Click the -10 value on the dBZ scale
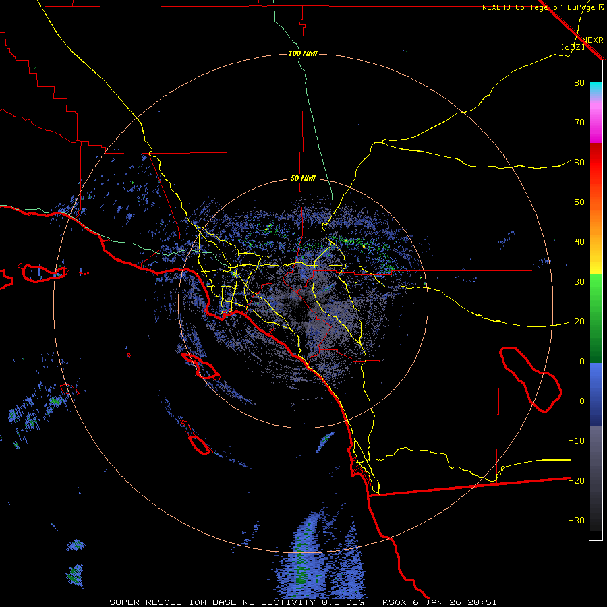 click(x=577, y=441)
